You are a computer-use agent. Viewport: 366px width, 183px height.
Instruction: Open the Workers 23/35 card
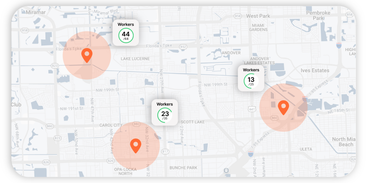pyautogui.click(x=165, y=113)
